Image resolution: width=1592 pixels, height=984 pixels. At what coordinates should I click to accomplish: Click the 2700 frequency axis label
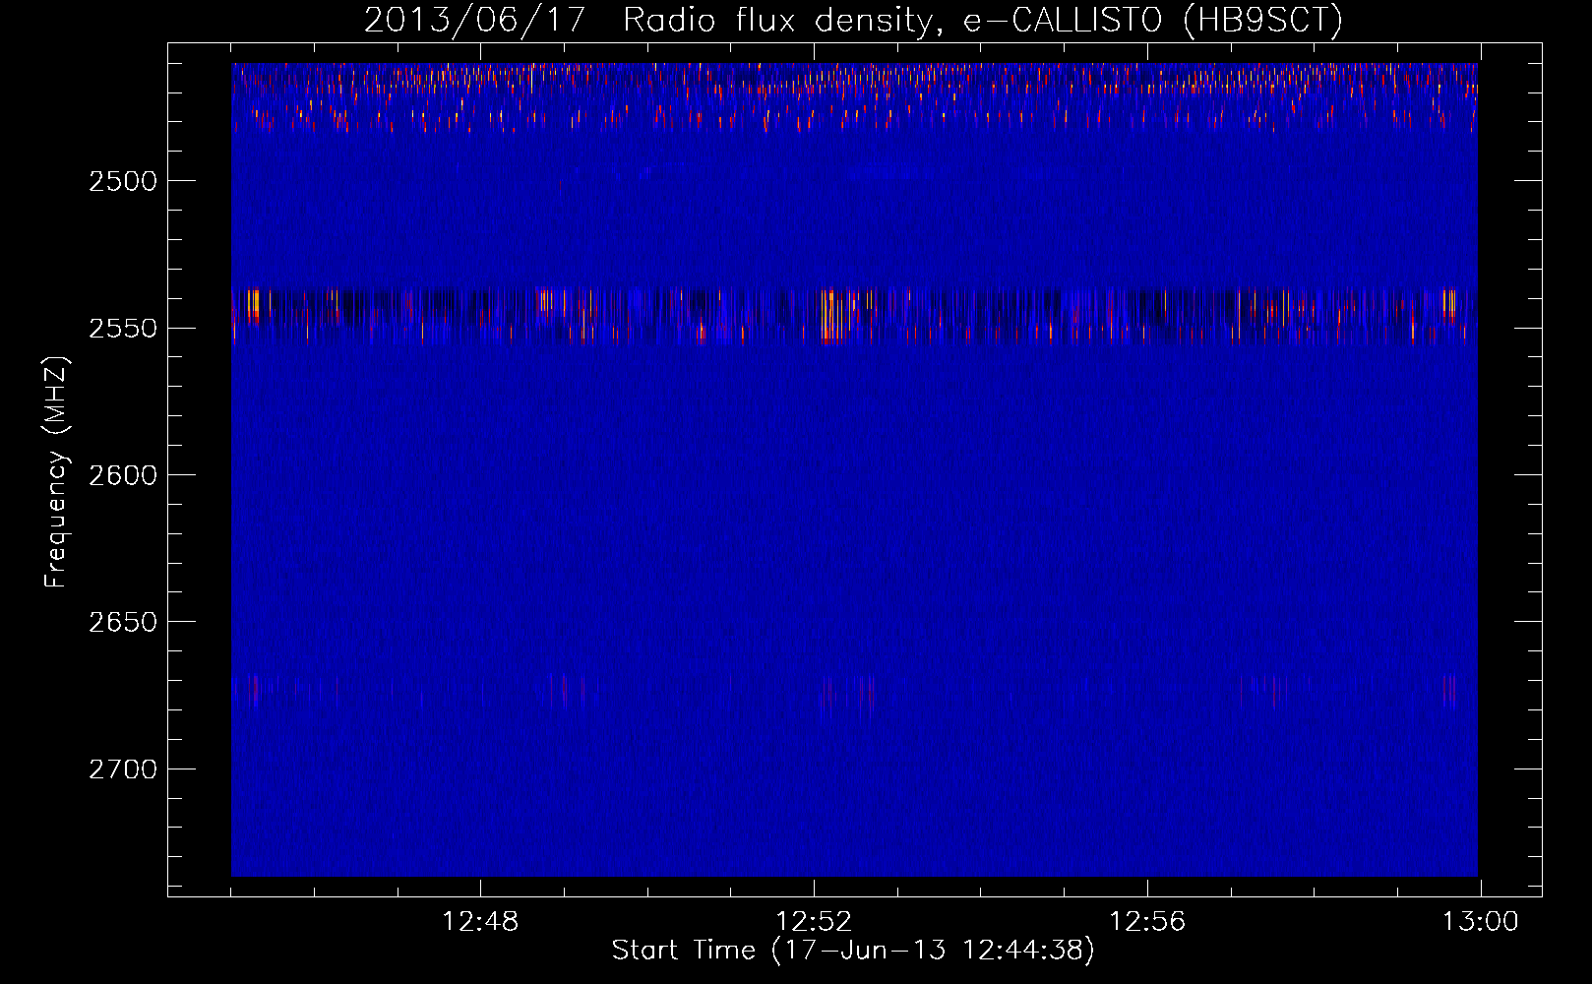[122, 769]
